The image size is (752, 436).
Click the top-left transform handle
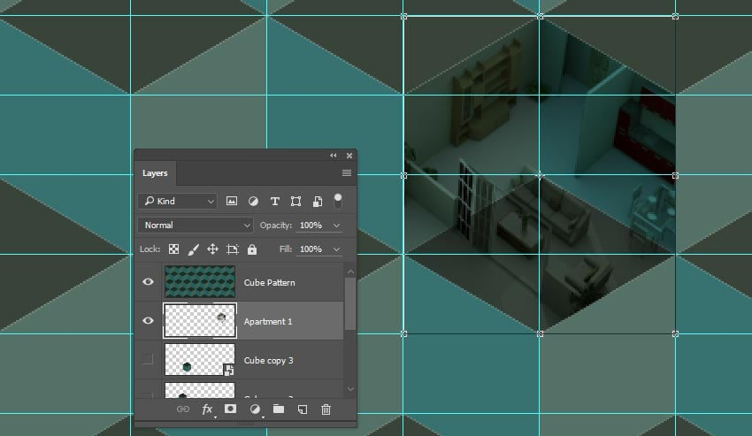pos(403,17)
